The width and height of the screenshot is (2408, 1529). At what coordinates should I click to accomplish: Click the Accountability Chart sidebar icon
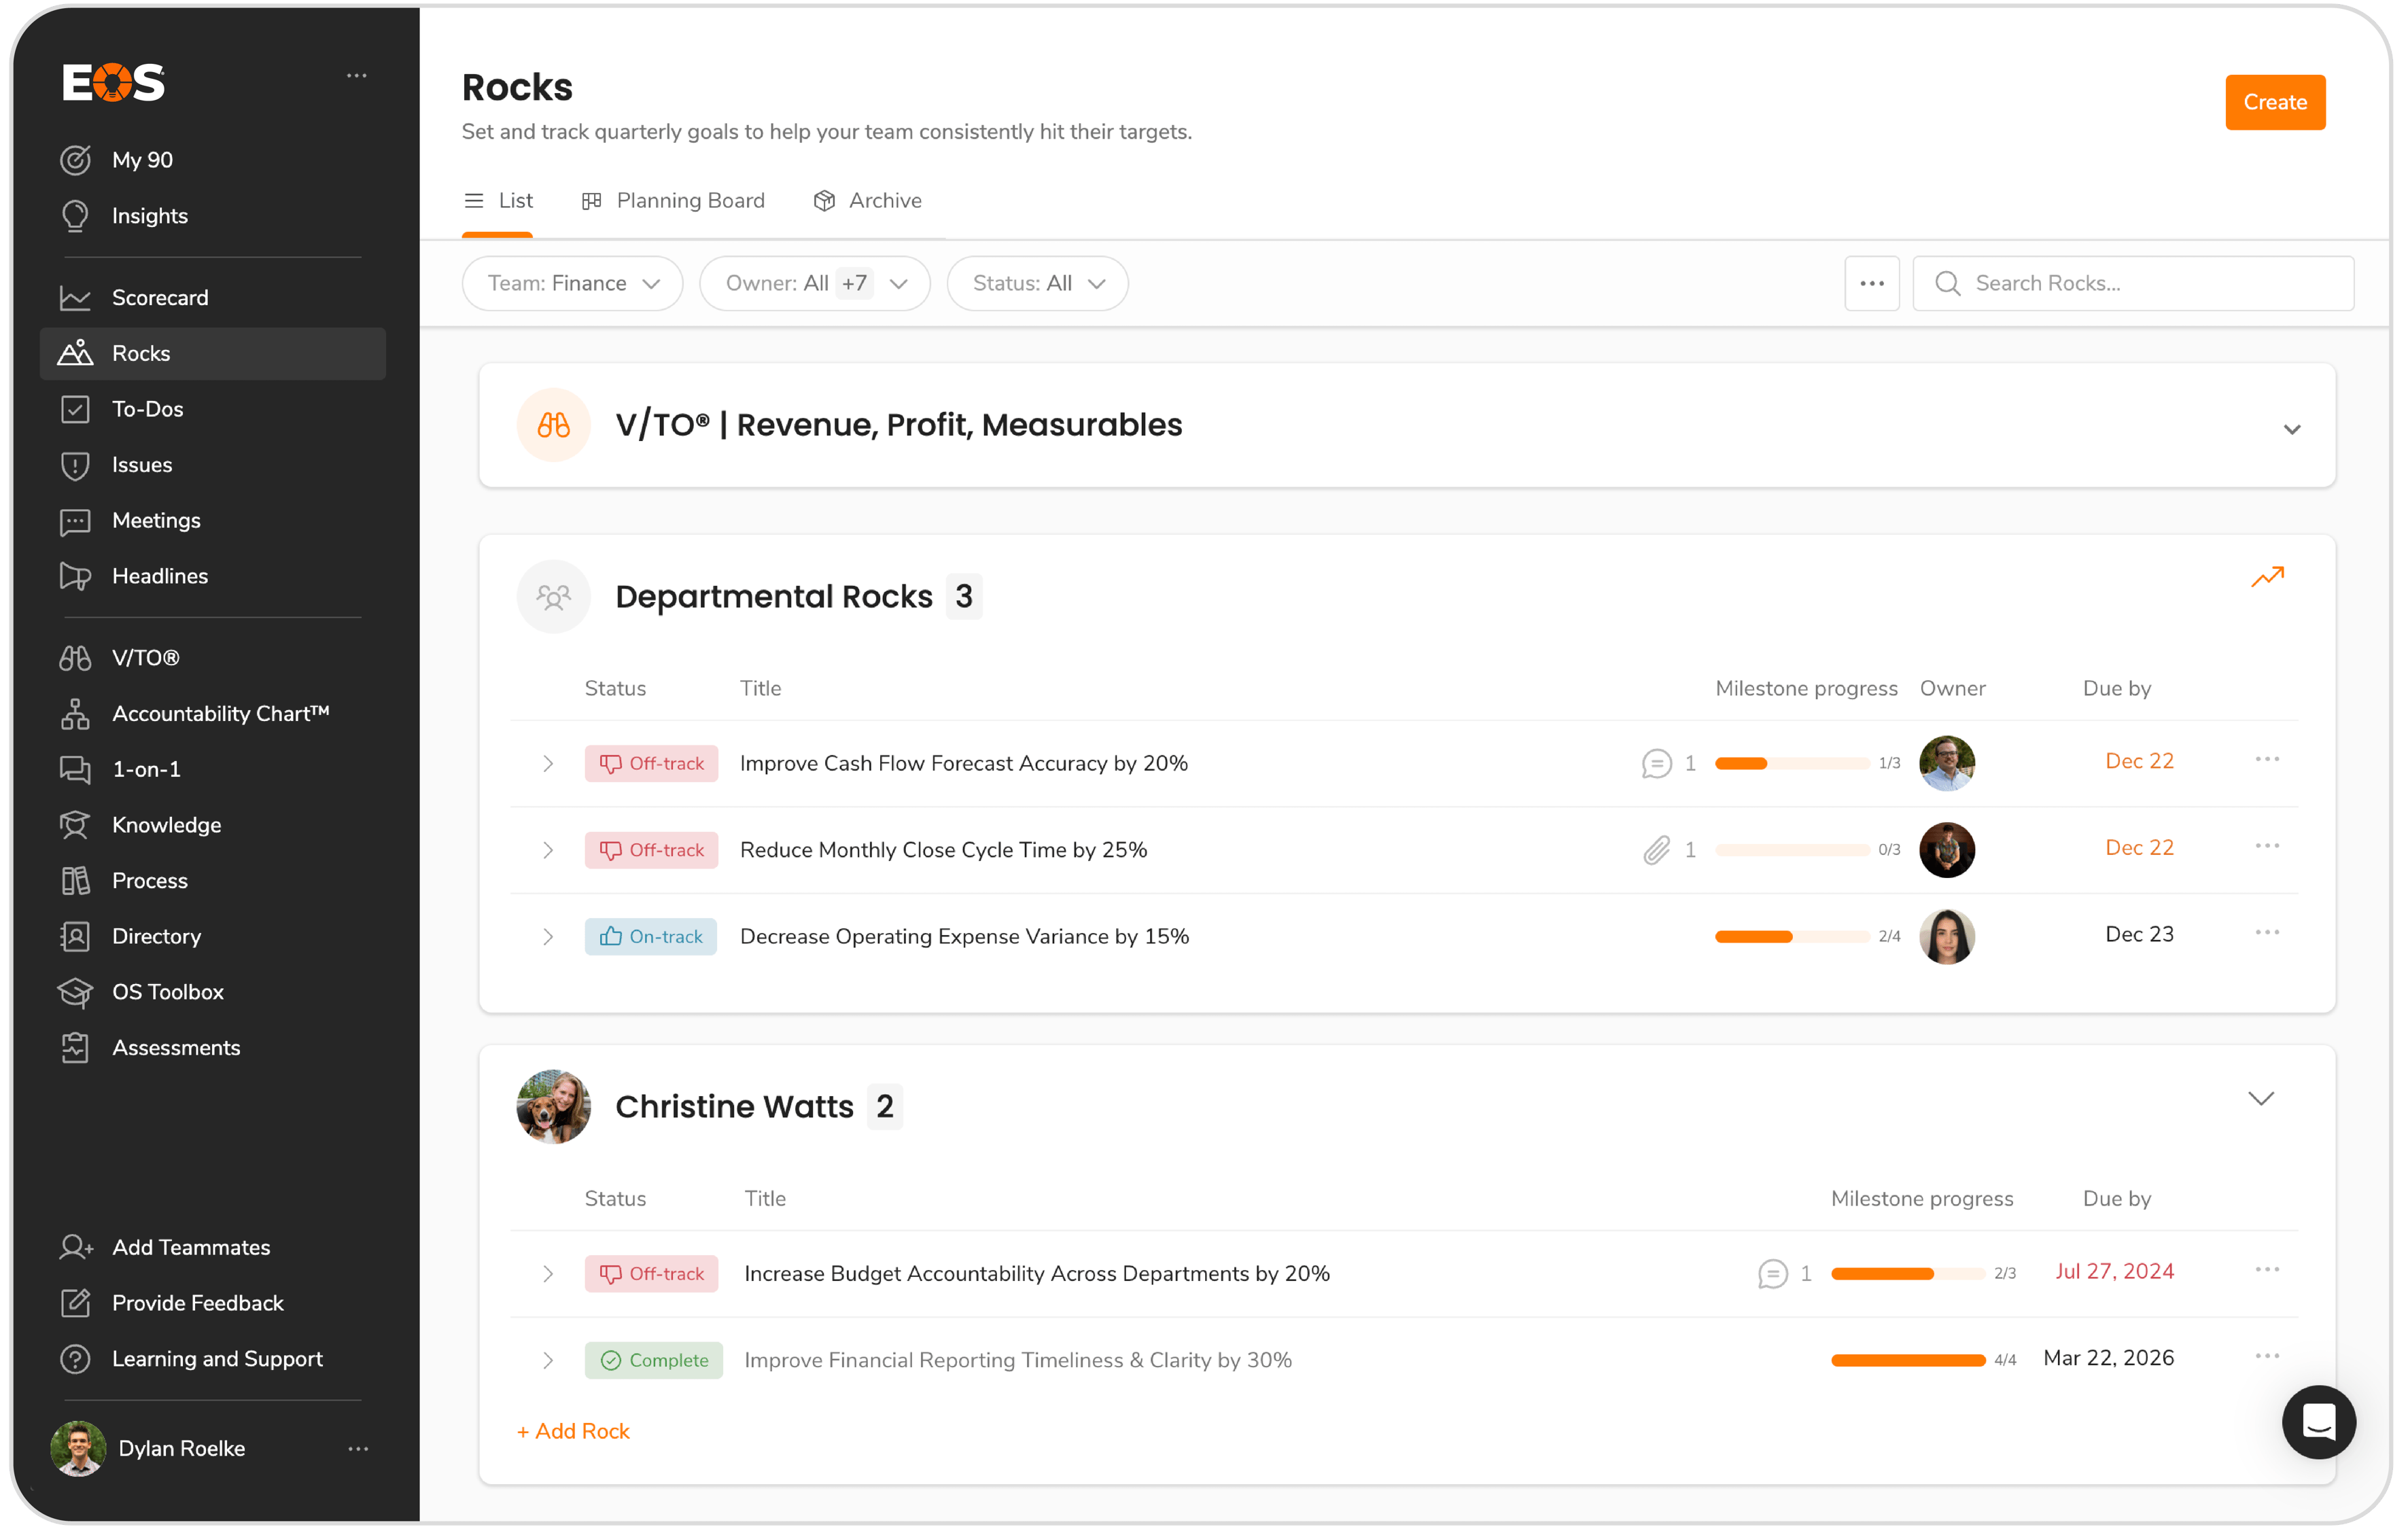pyautogui.click(x=75, y=714)
